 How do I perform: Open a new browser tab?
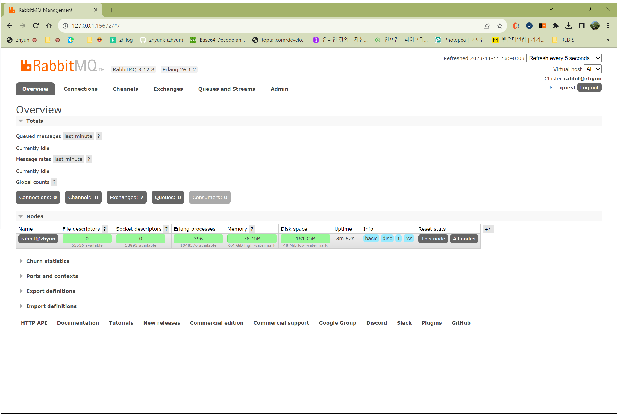111,10
